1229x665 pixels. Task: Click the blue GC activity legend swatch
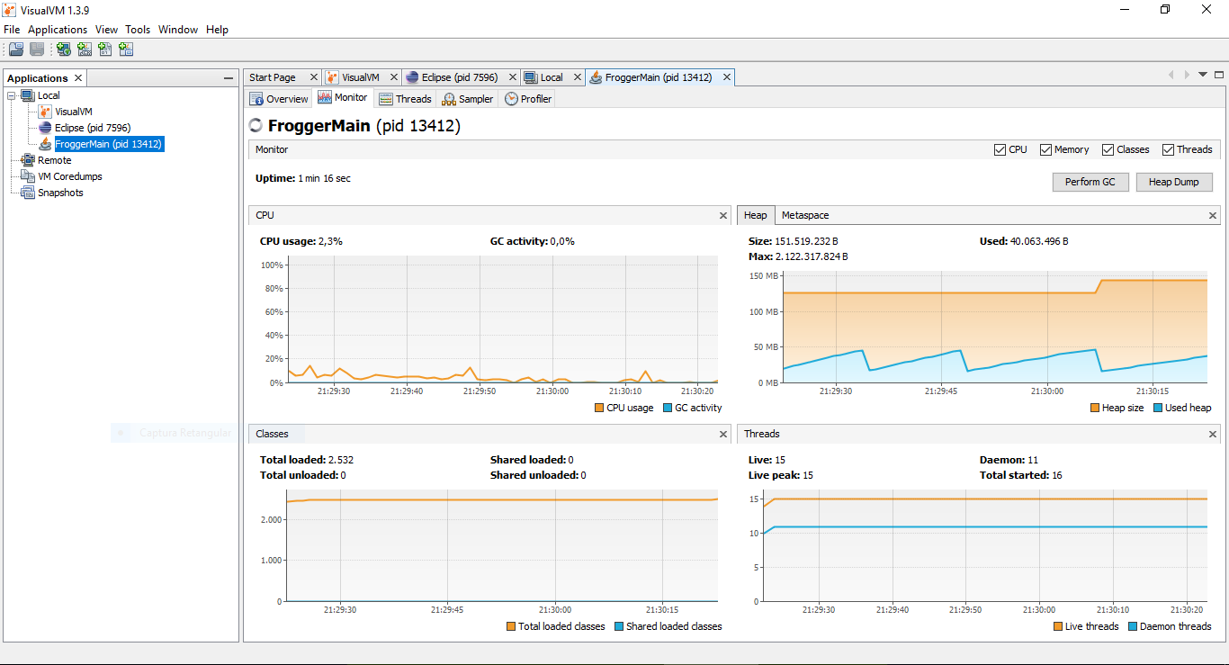668,409
